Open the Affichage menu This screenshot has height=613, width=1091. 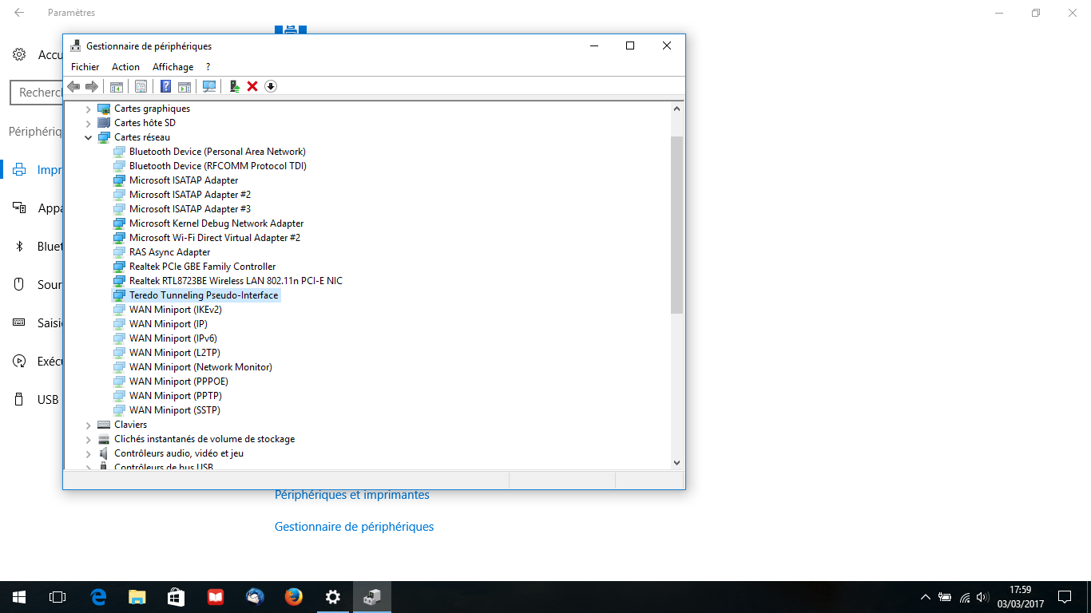pos(173,67)
